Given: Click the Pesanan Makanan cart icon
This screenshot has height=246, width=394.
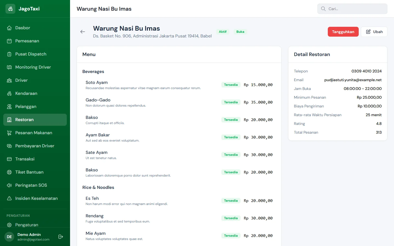Looking at the screenshot, I should tap(9, 133).
